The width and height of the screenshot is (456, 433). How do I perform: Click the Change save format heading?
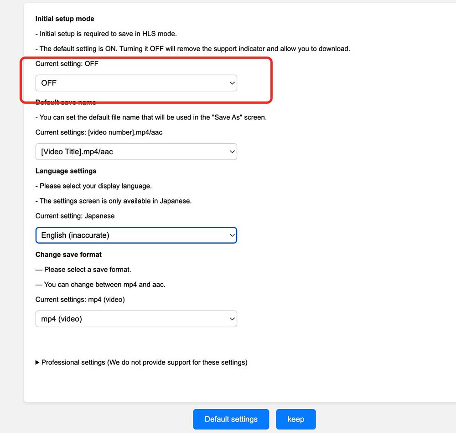pyautogui.click(x=69, y=254)
